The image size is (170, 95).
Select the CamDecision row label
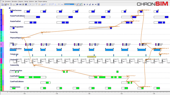pyautogui.click(x=15, y=87)
